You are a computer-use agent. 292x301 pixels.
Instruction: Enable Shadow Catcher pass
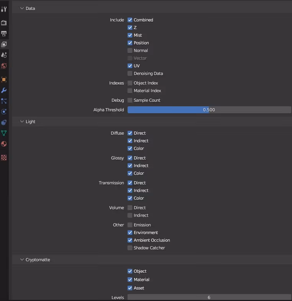pyautogui.click(x=130, y=248)
